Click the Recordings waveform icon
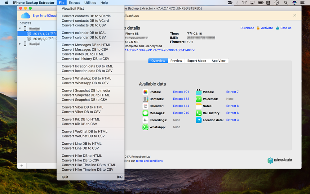Viewport: 310px width, 194px height. click(x=145, y=120)
